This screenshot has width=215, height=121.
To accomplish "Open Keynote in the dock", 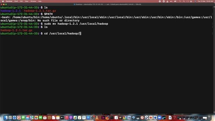I will [x=84, y=118].
